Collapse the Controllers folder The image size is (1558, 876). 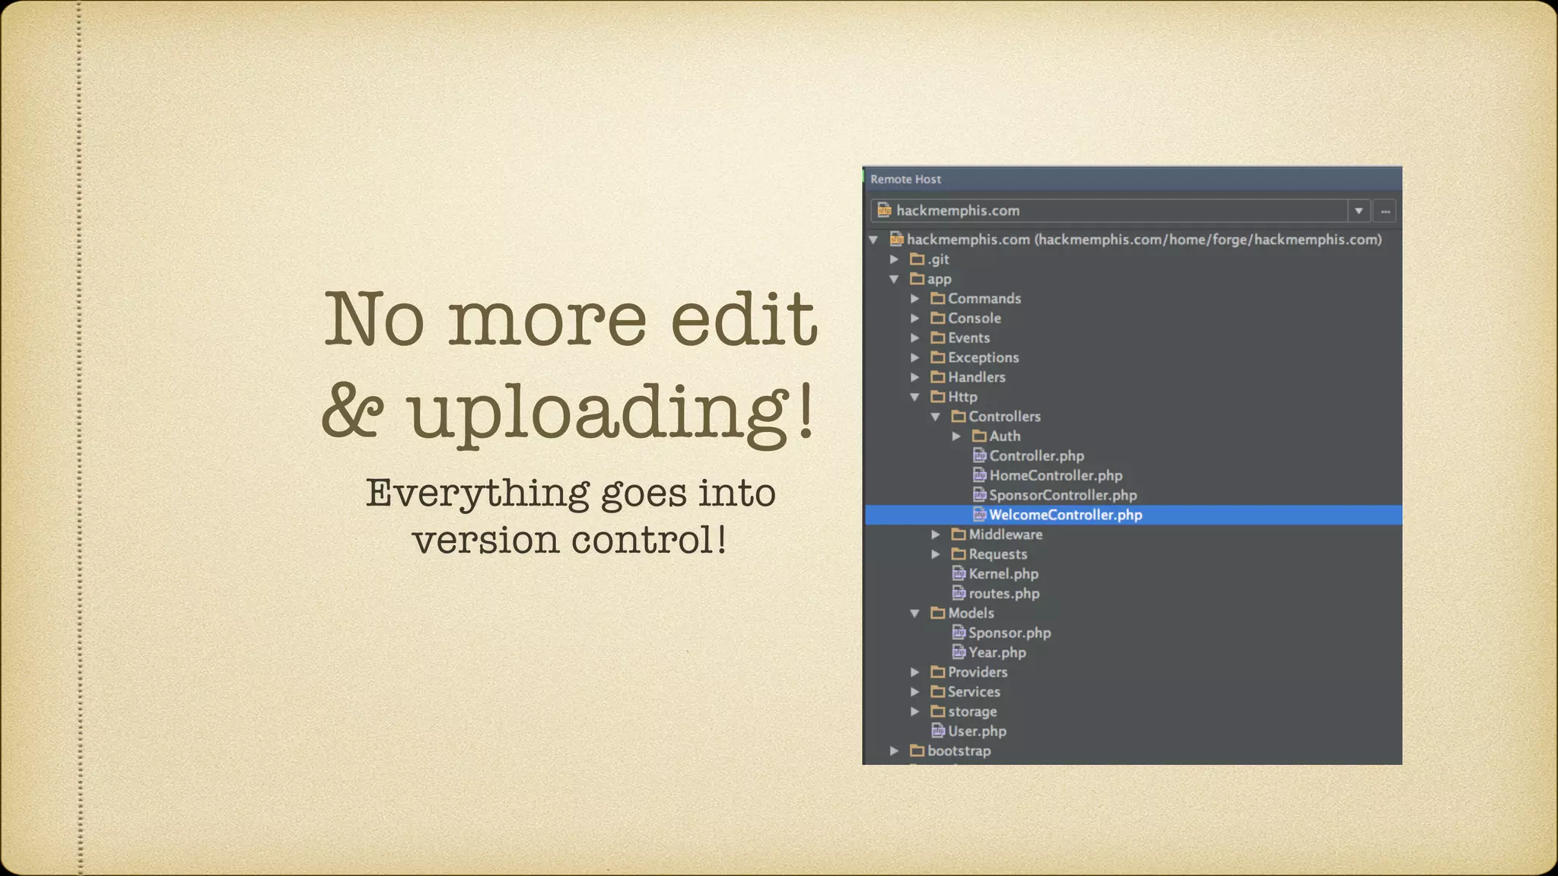(936, 417)
